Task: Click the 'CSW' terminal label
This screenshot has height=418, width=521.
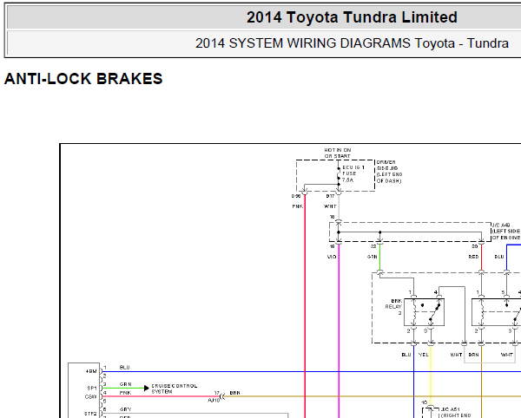Action: pyautogui.click(x=90, y=397)
